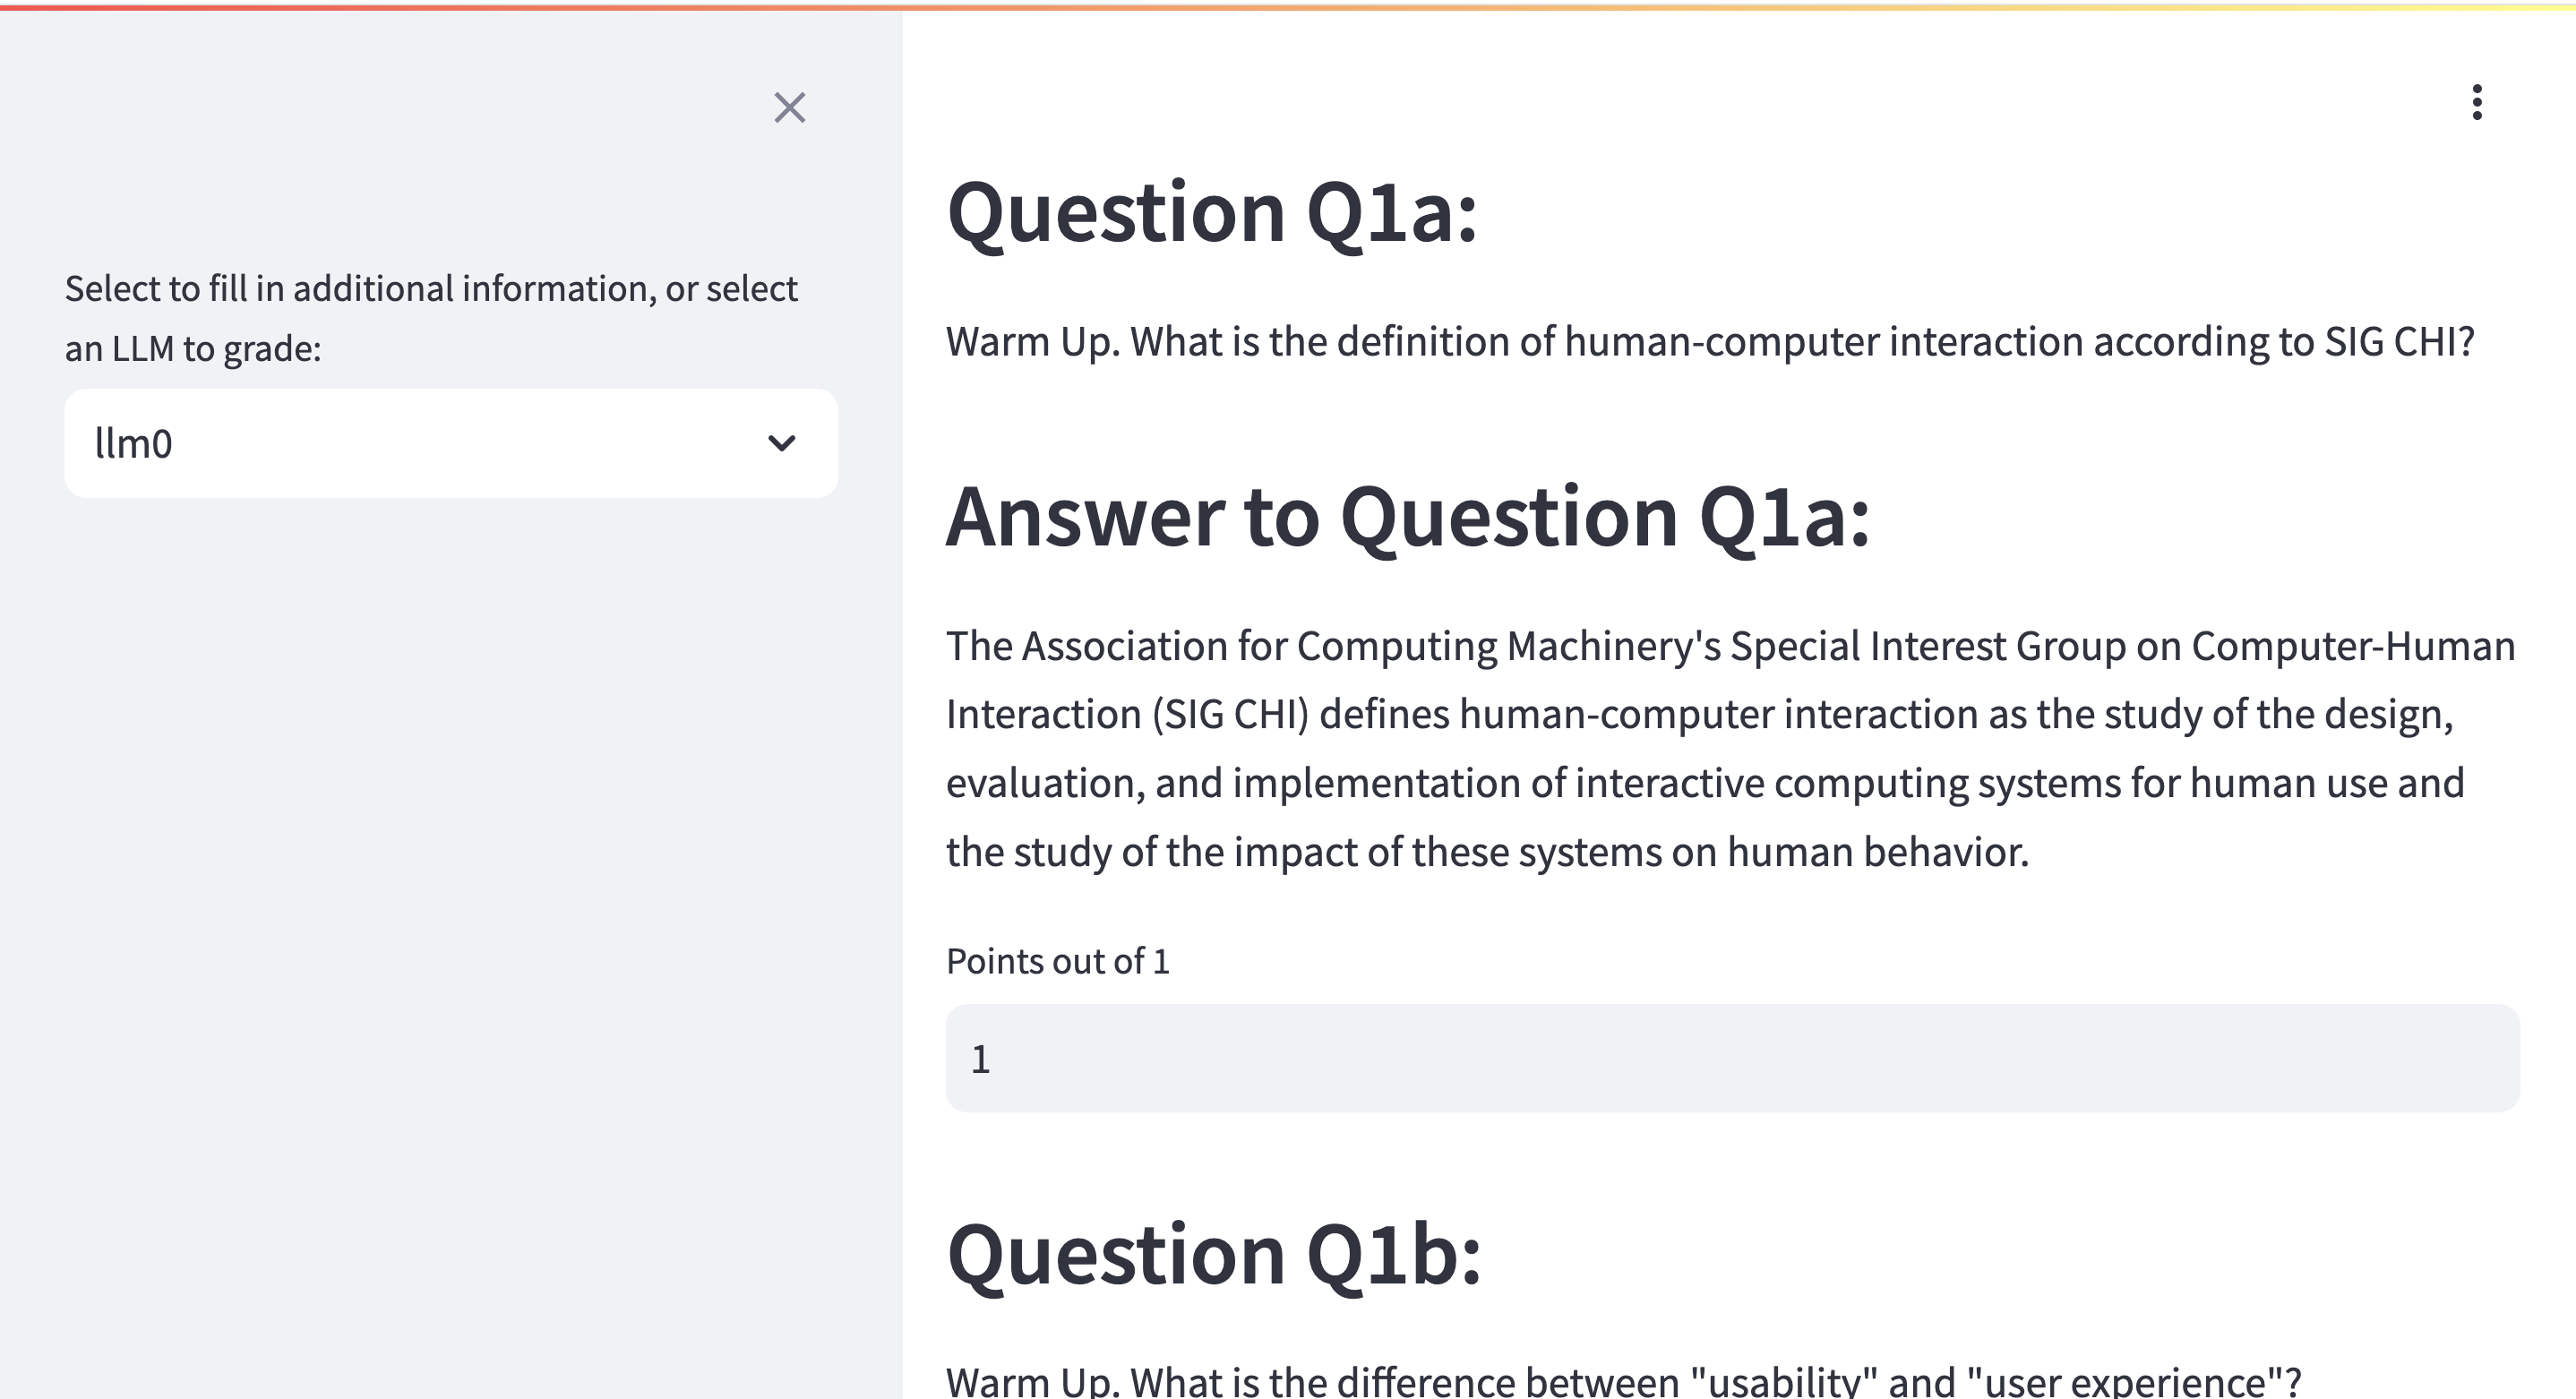The width and height of the screenshot is (2576, 1399).
Task: Click the 'Select to fill in additional information' label
Action: (x=430, y=289)
